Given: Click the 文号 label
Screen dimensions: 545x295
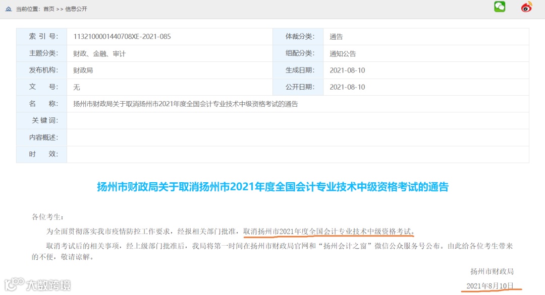Looking at the screenshot, I should [43, 87].
